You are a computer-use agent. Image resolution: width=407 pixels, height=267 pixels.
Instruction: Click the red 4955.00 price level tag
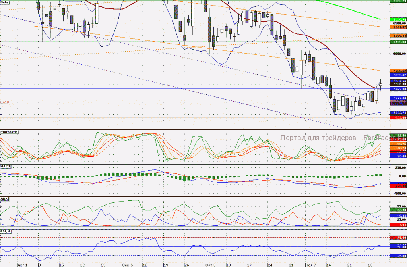[x=398, y=117]
